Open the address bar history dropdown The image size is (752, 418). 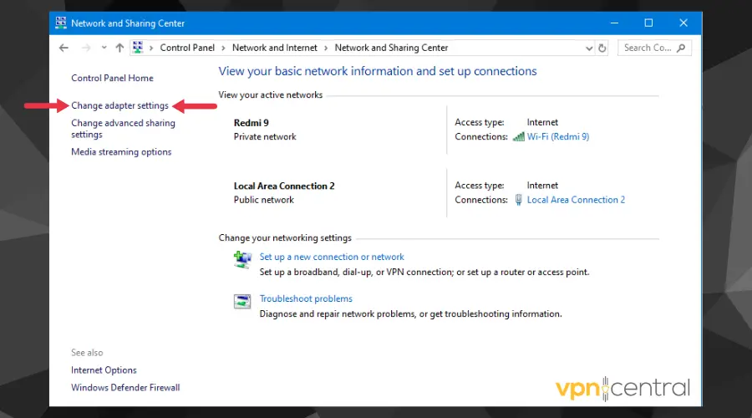(x=589, y=48)
